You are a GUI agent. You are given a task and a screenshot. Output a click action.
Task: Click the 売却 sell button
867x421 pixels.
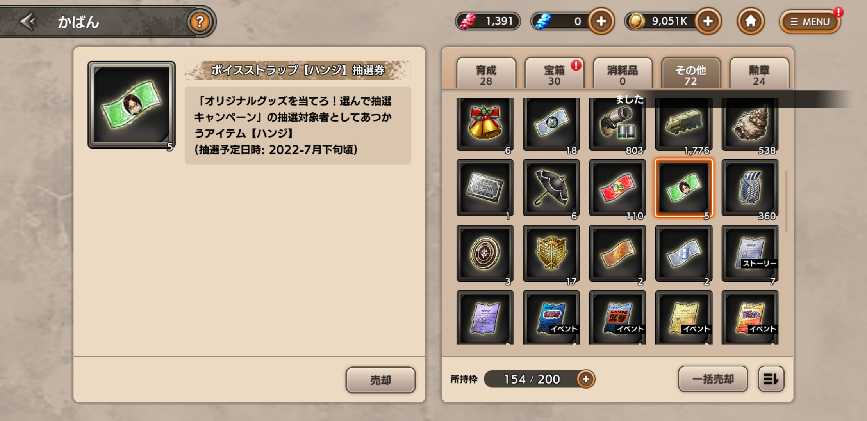[x=380, y=380]
